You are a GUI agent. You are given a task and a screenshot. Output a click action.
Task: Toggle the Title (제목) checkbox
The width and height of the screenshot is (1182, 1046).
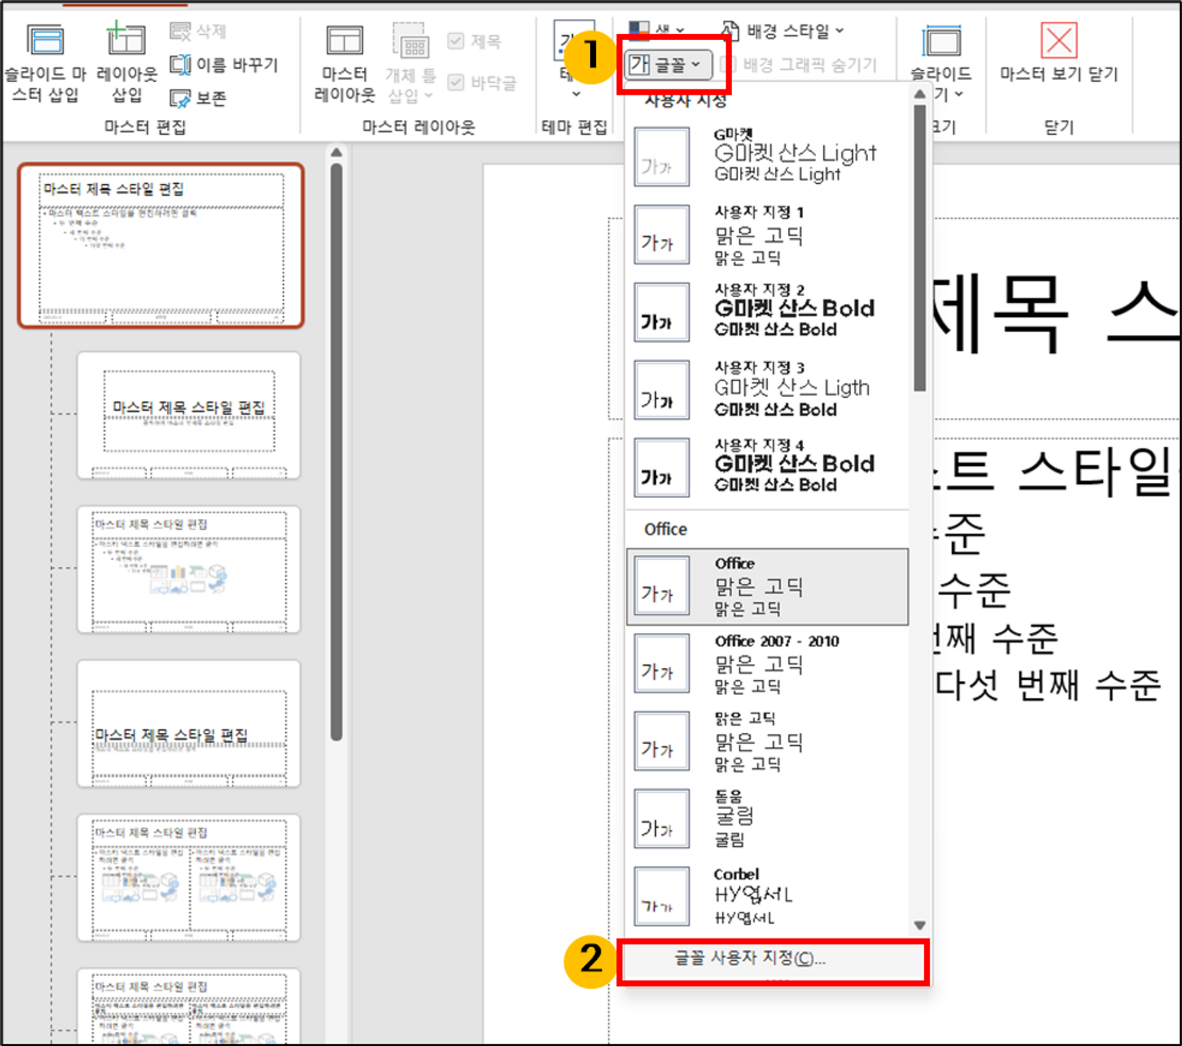click(456, 41)
